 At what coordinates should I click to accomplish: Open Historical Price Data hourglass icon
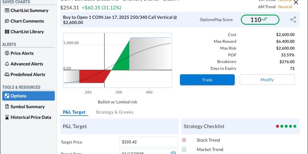pyautogui.click(x=7, y=117)
